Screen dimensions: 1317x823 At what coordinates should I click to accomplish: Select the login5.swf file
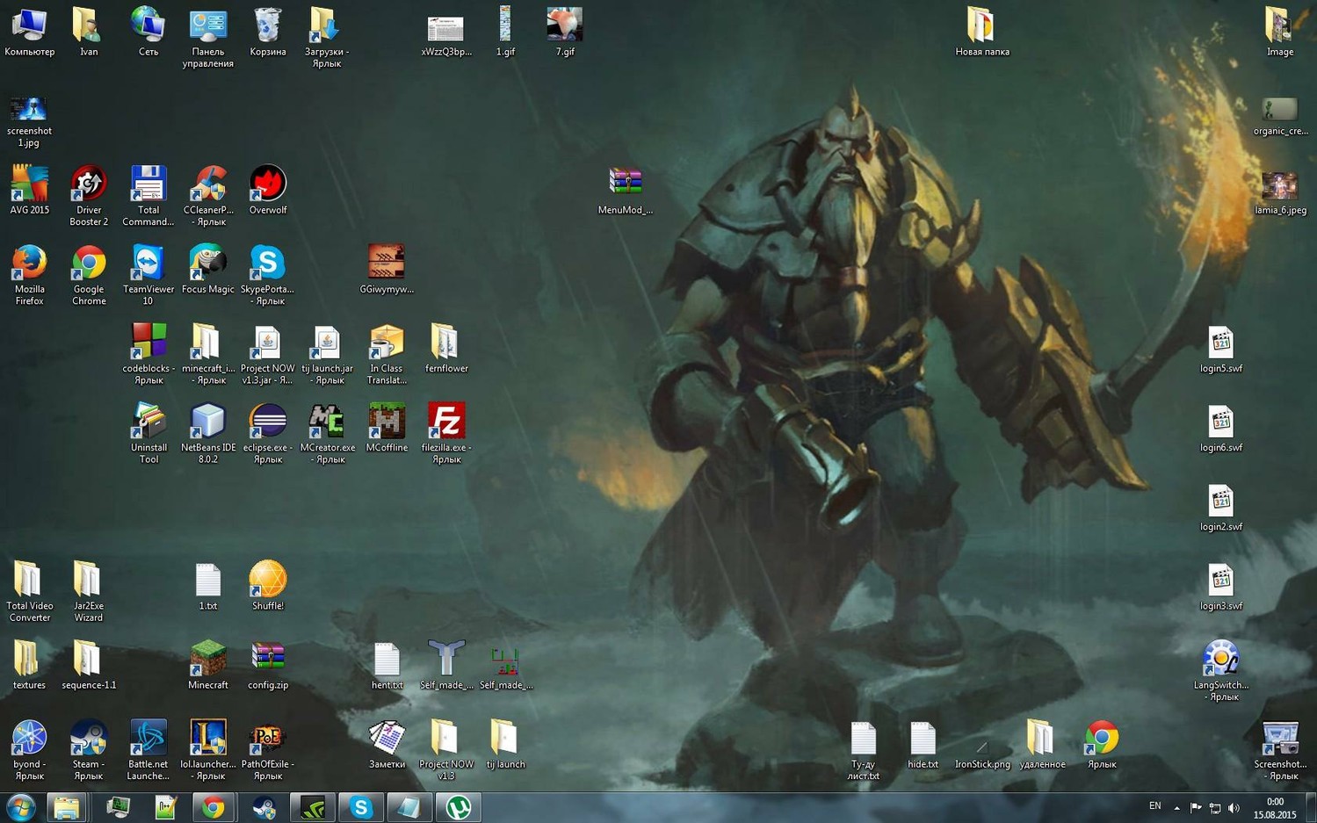(1220, 343)
